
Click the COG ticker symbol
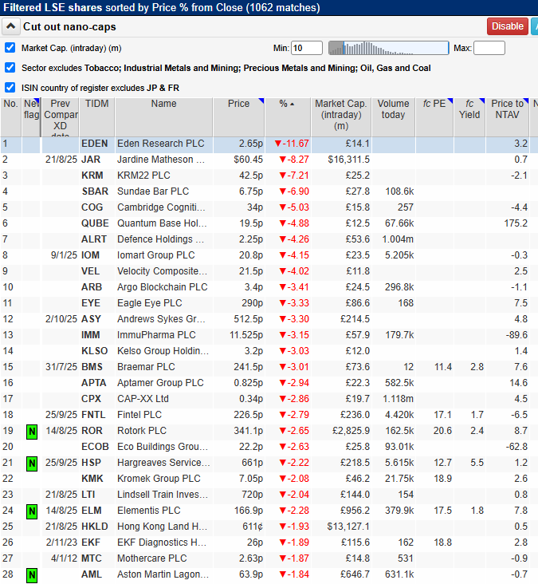click(92, 207)
